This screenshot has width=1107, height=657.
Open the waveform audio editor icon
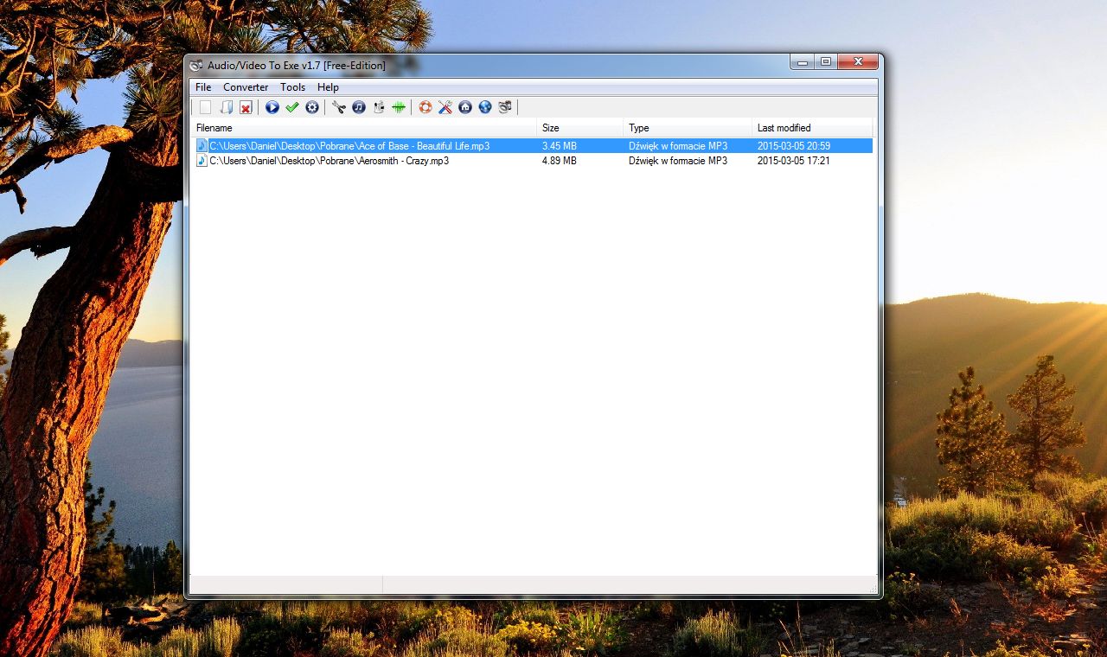pyautogui.click(x=398, y=107)
